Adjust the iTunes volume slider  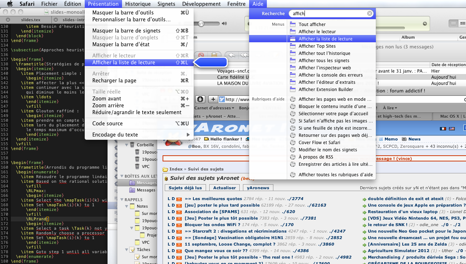[201, 24]
